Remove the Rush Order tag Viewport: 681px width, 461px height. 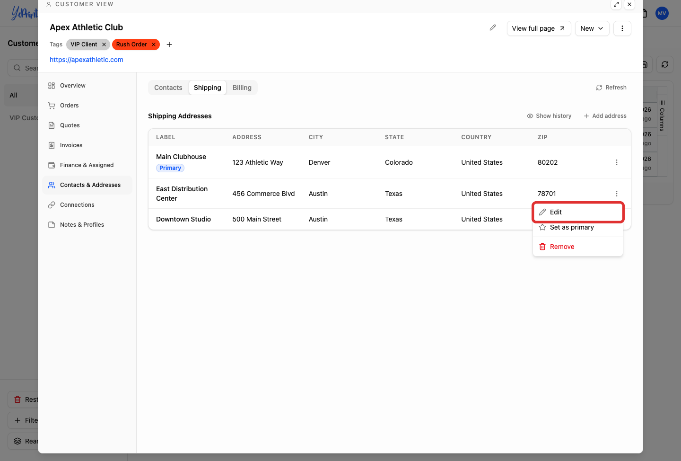[x=154, y=44]
